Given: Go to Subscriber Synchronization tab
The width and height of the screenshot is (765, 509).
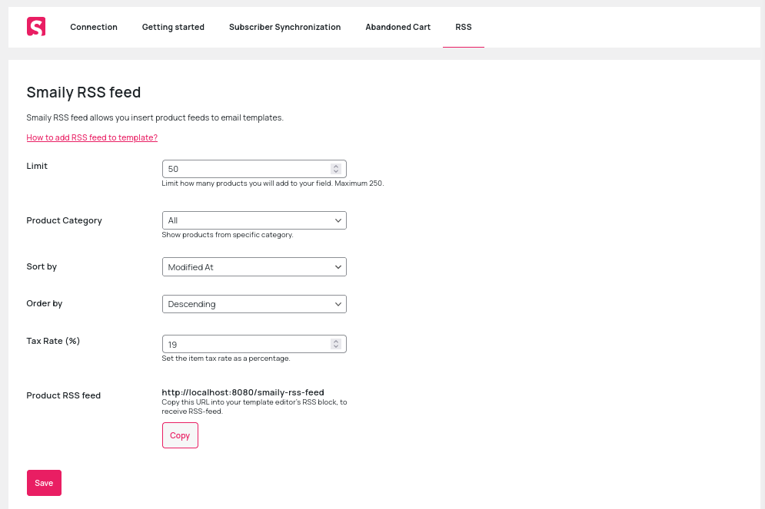Looking at the screenshot, I should coord(284,27).
